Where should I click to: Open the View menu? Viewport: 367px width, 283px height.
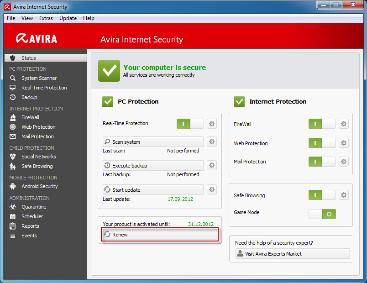27,18
